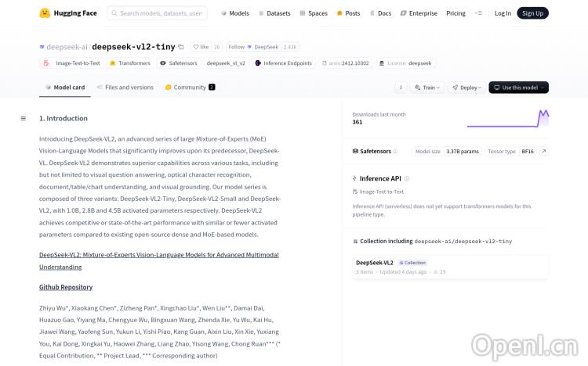This screenshot has height=366, width=588.
Task: Open the Datasets navigation item
Action: (274, 13)
